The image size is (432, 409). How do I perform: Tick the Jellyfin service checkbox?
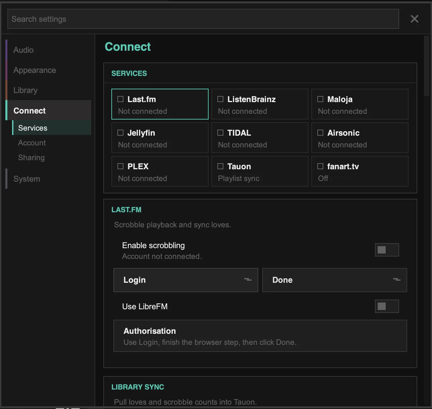point(120,133)
